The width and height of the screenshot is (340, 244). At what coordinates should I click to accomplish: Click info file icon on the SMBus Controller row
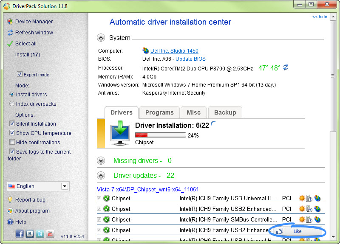click(309, 219)
